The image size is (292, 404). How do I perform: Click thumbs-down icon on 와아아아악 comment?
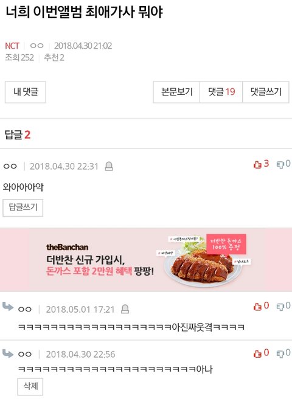(x=280, y=164)
